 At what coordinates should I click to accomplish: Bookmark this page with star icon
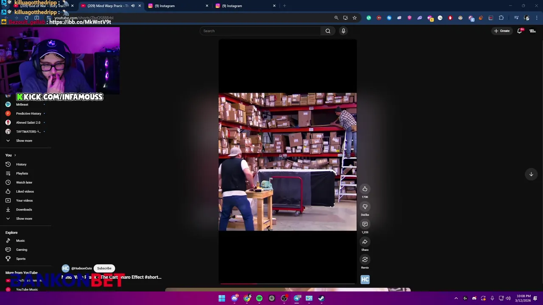(x=355, y=18)
